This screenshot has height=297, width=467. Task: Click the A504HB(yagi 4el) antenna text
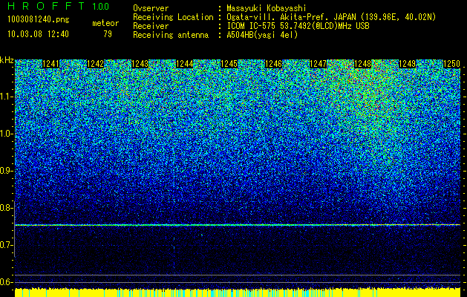click(262, 35)
